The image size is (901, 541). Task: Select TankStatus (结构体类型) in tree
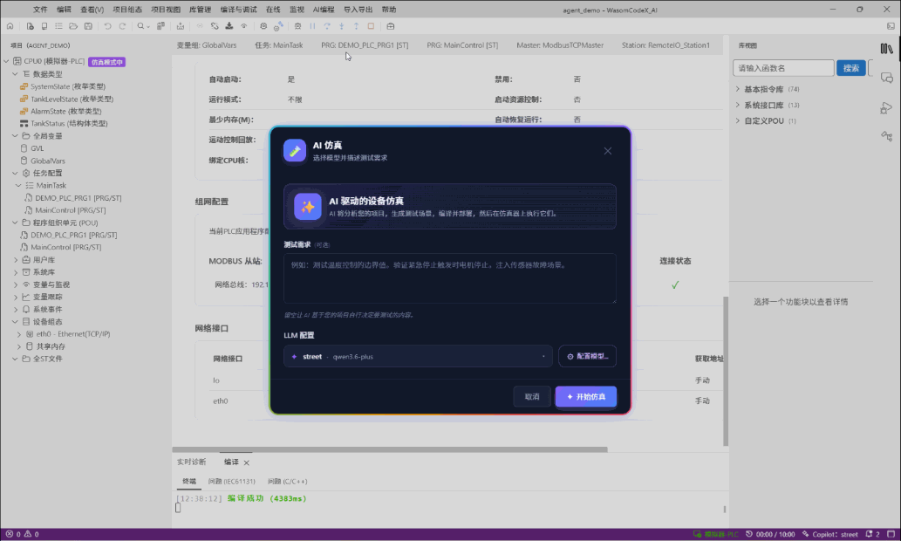tap(69, 124)
